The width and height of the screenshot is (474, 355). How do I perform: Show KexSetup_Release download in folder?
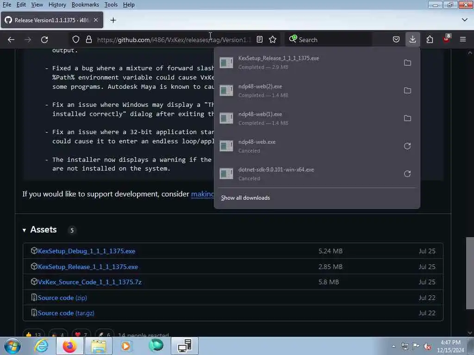coord(407,62)
